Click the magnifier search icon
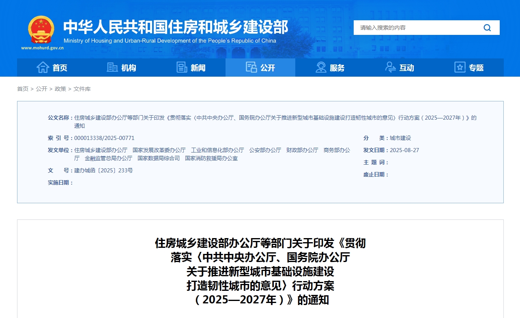This screenshot has width=520, height=318. [x=487, y=28]
